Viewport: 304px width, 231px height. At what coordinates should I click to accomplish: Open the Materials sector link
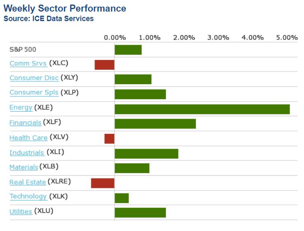pos(24,167)
